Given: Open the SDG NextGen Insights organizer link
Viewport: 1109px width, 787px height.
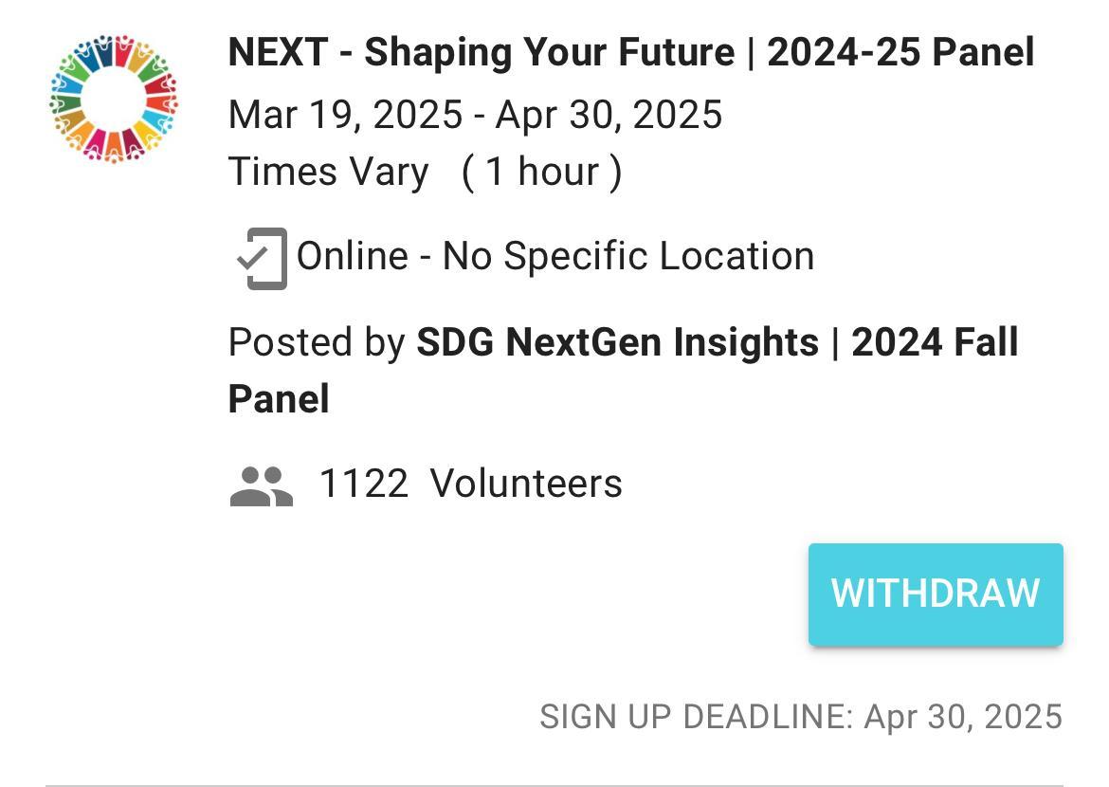Looking at the screenshot, I should (617, 342).
